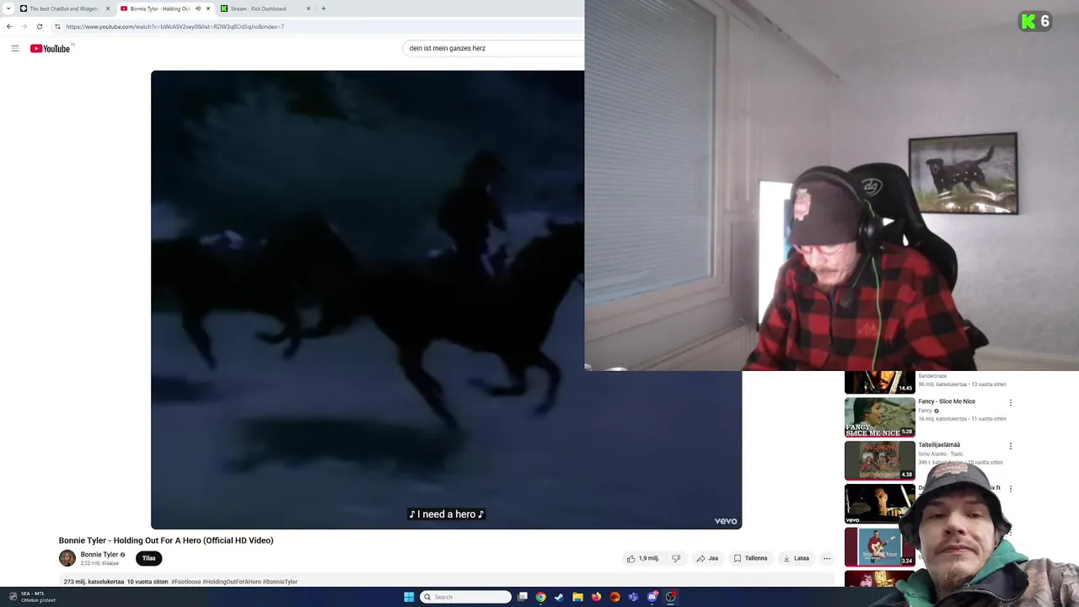Close the Stream - Kick Dashboard tab
Image resolution: width=1079 pixels, height=607 pixels.
pos(309,8)
